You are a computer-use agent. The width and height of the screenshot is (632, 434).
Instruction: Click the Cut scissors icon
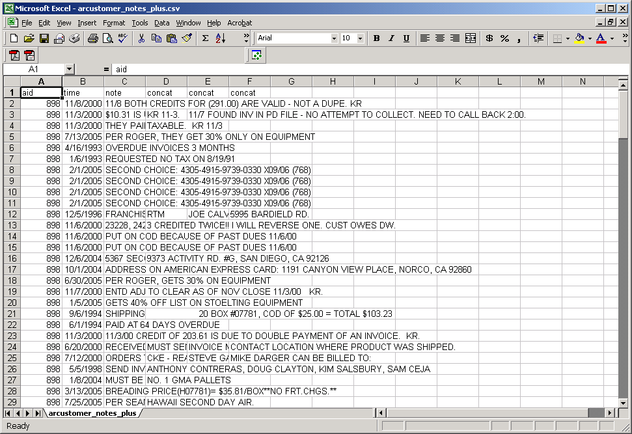[141, 38]
